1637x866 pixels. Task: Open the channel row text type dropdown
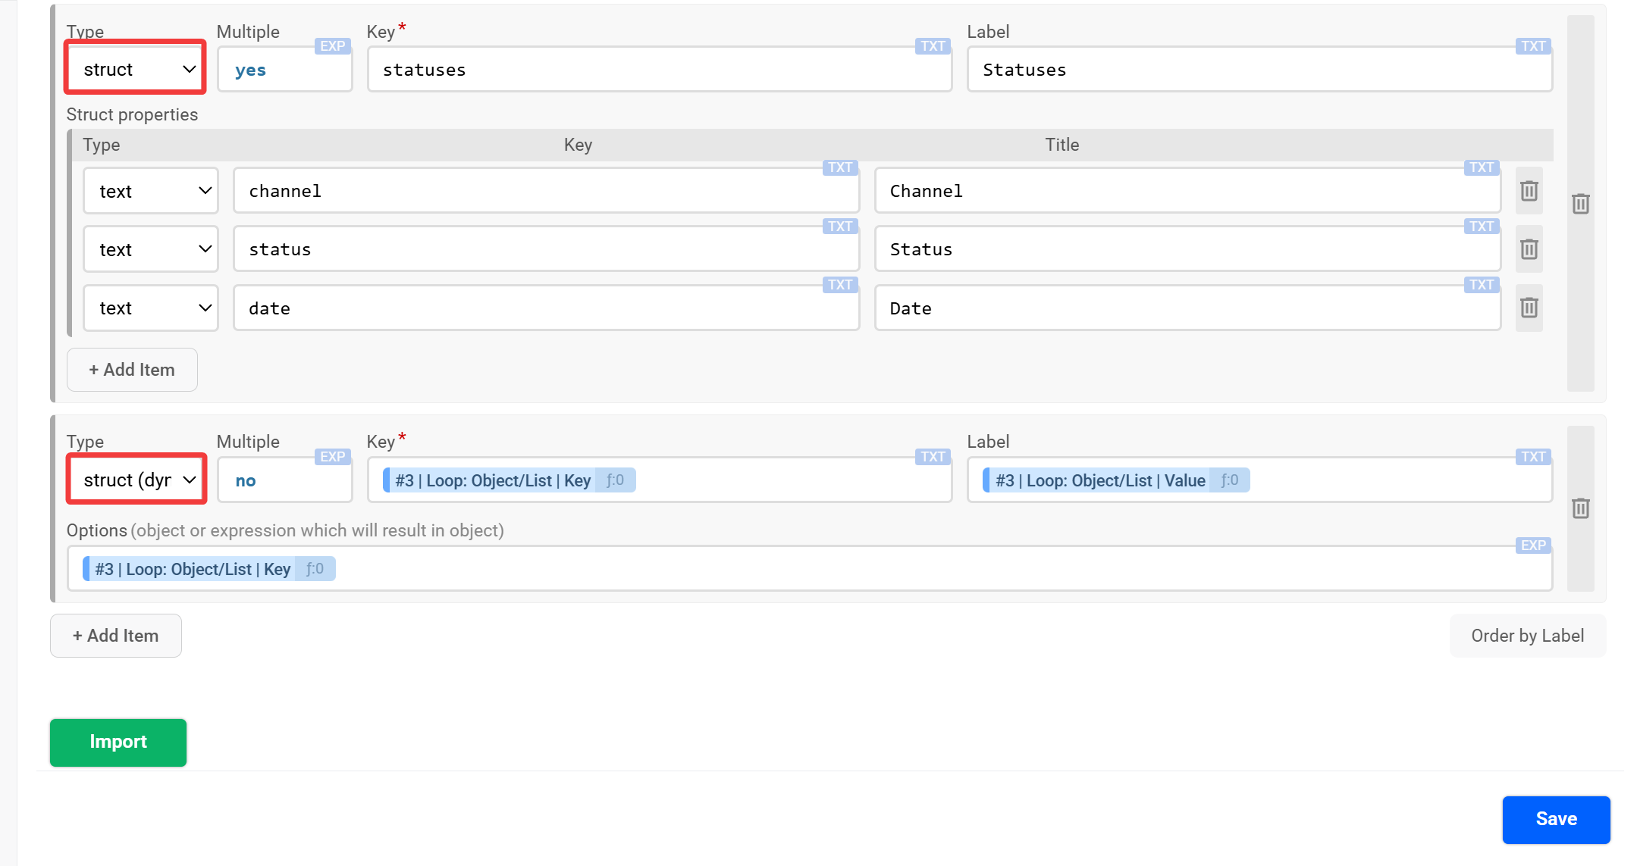point(151,191)
